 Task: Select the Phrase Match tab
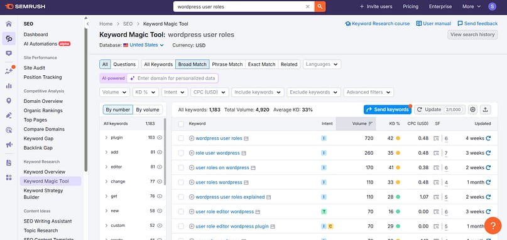click(x=227, y=64)
